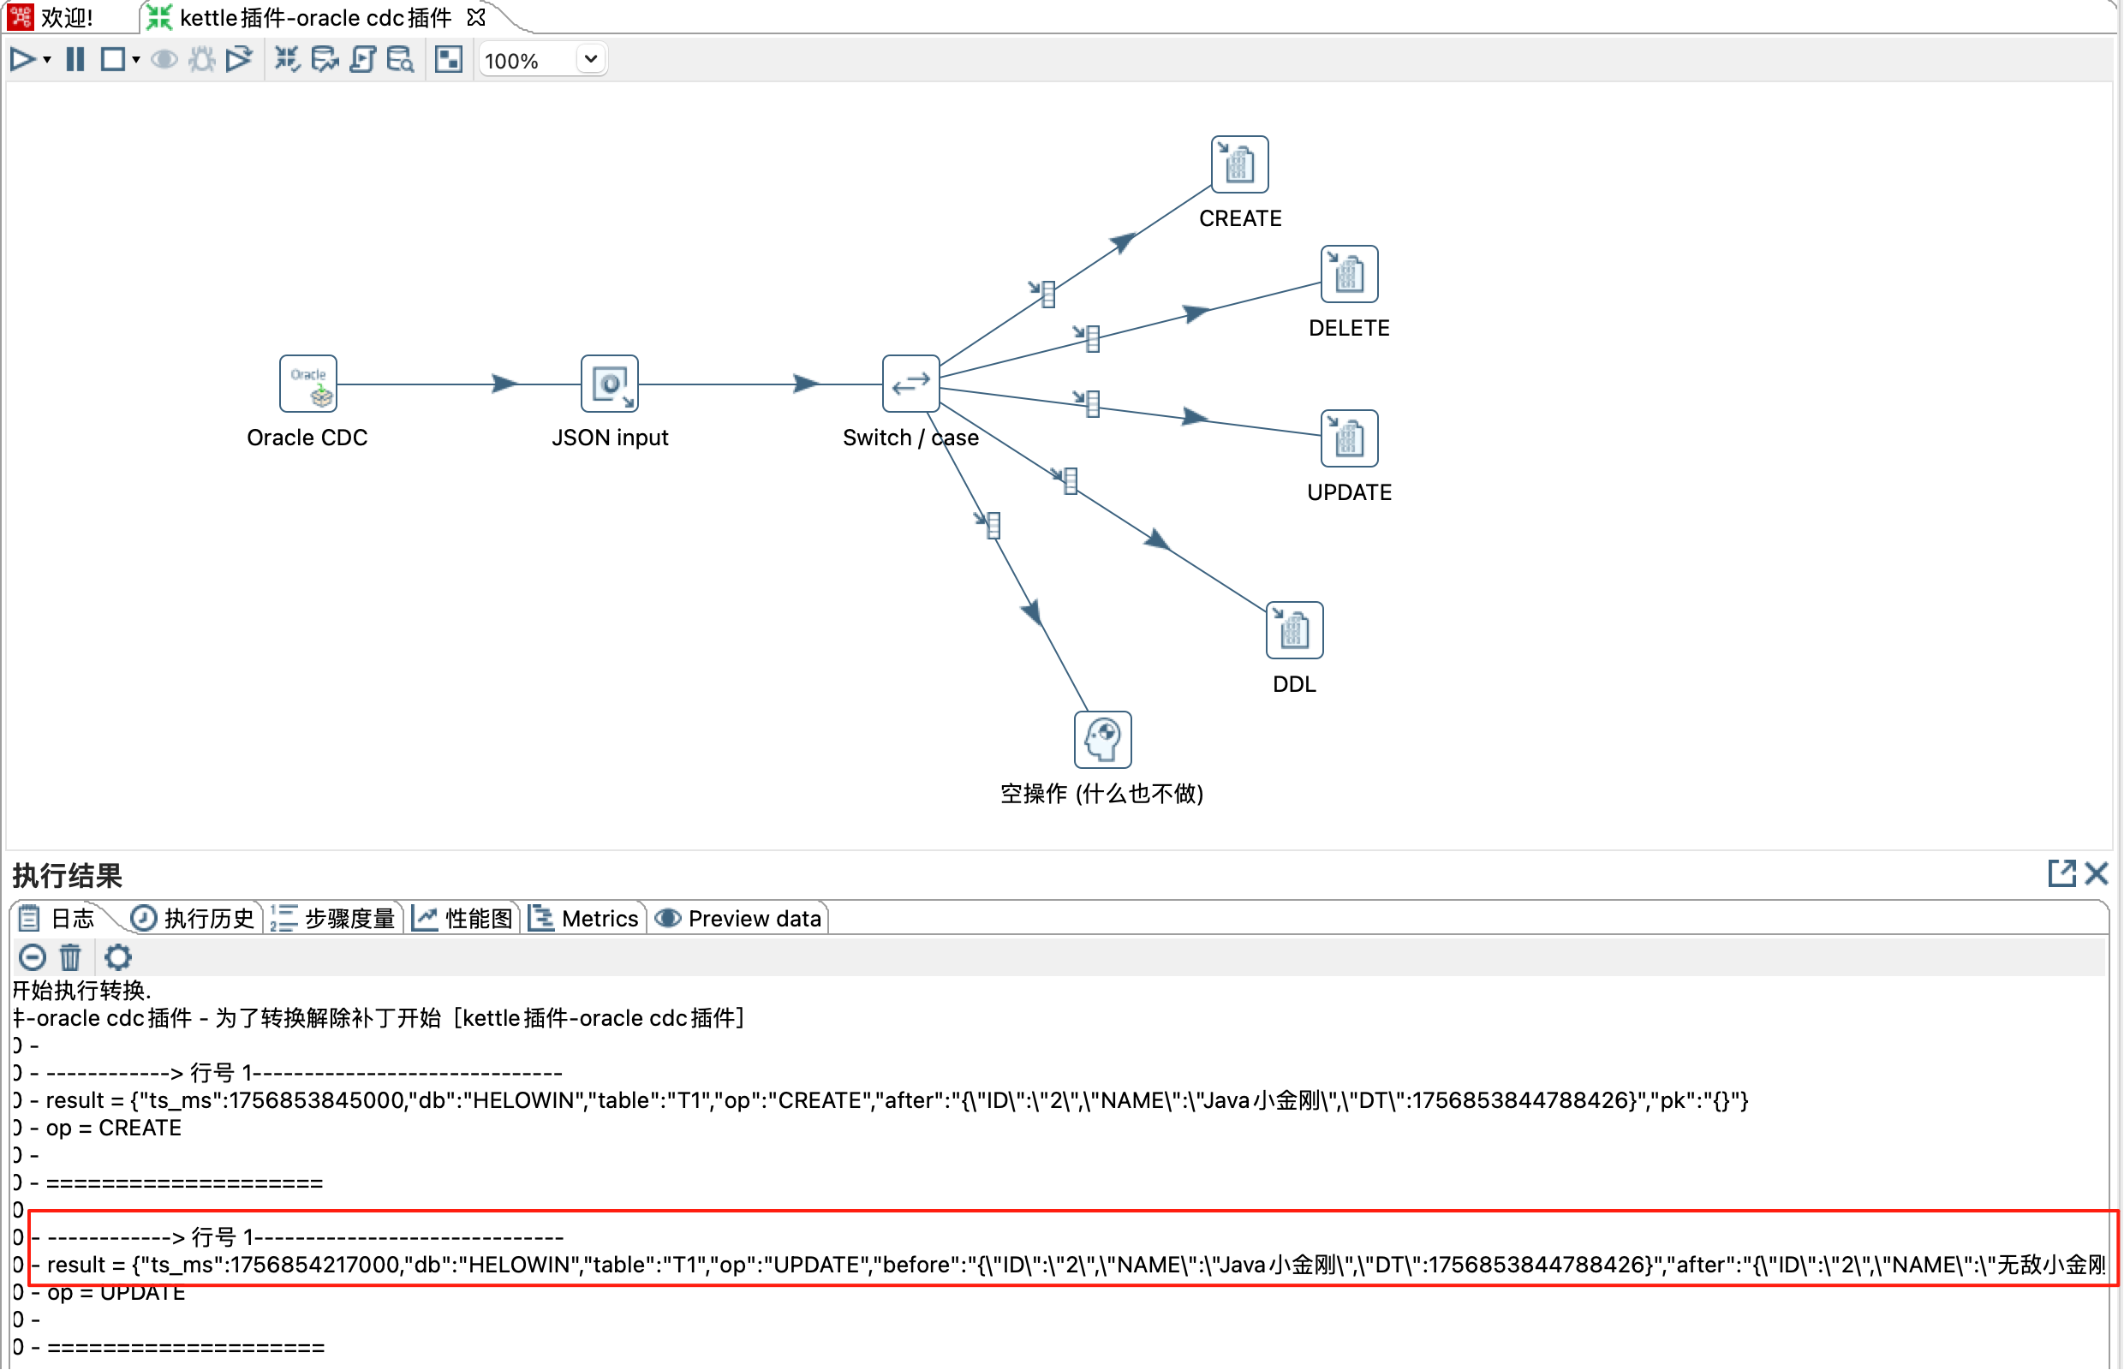
Task: Open the run options dropdown arrow
Action: click(x=47, y=60)
